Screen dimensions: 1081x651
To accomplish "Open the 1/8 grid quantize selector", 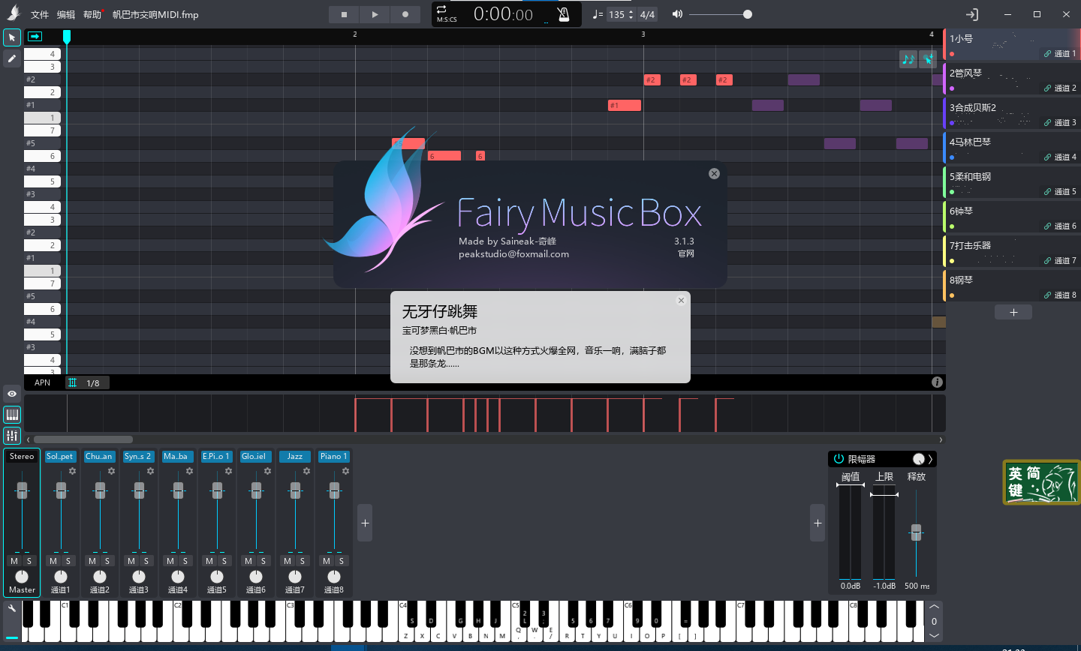I will 87,383.
